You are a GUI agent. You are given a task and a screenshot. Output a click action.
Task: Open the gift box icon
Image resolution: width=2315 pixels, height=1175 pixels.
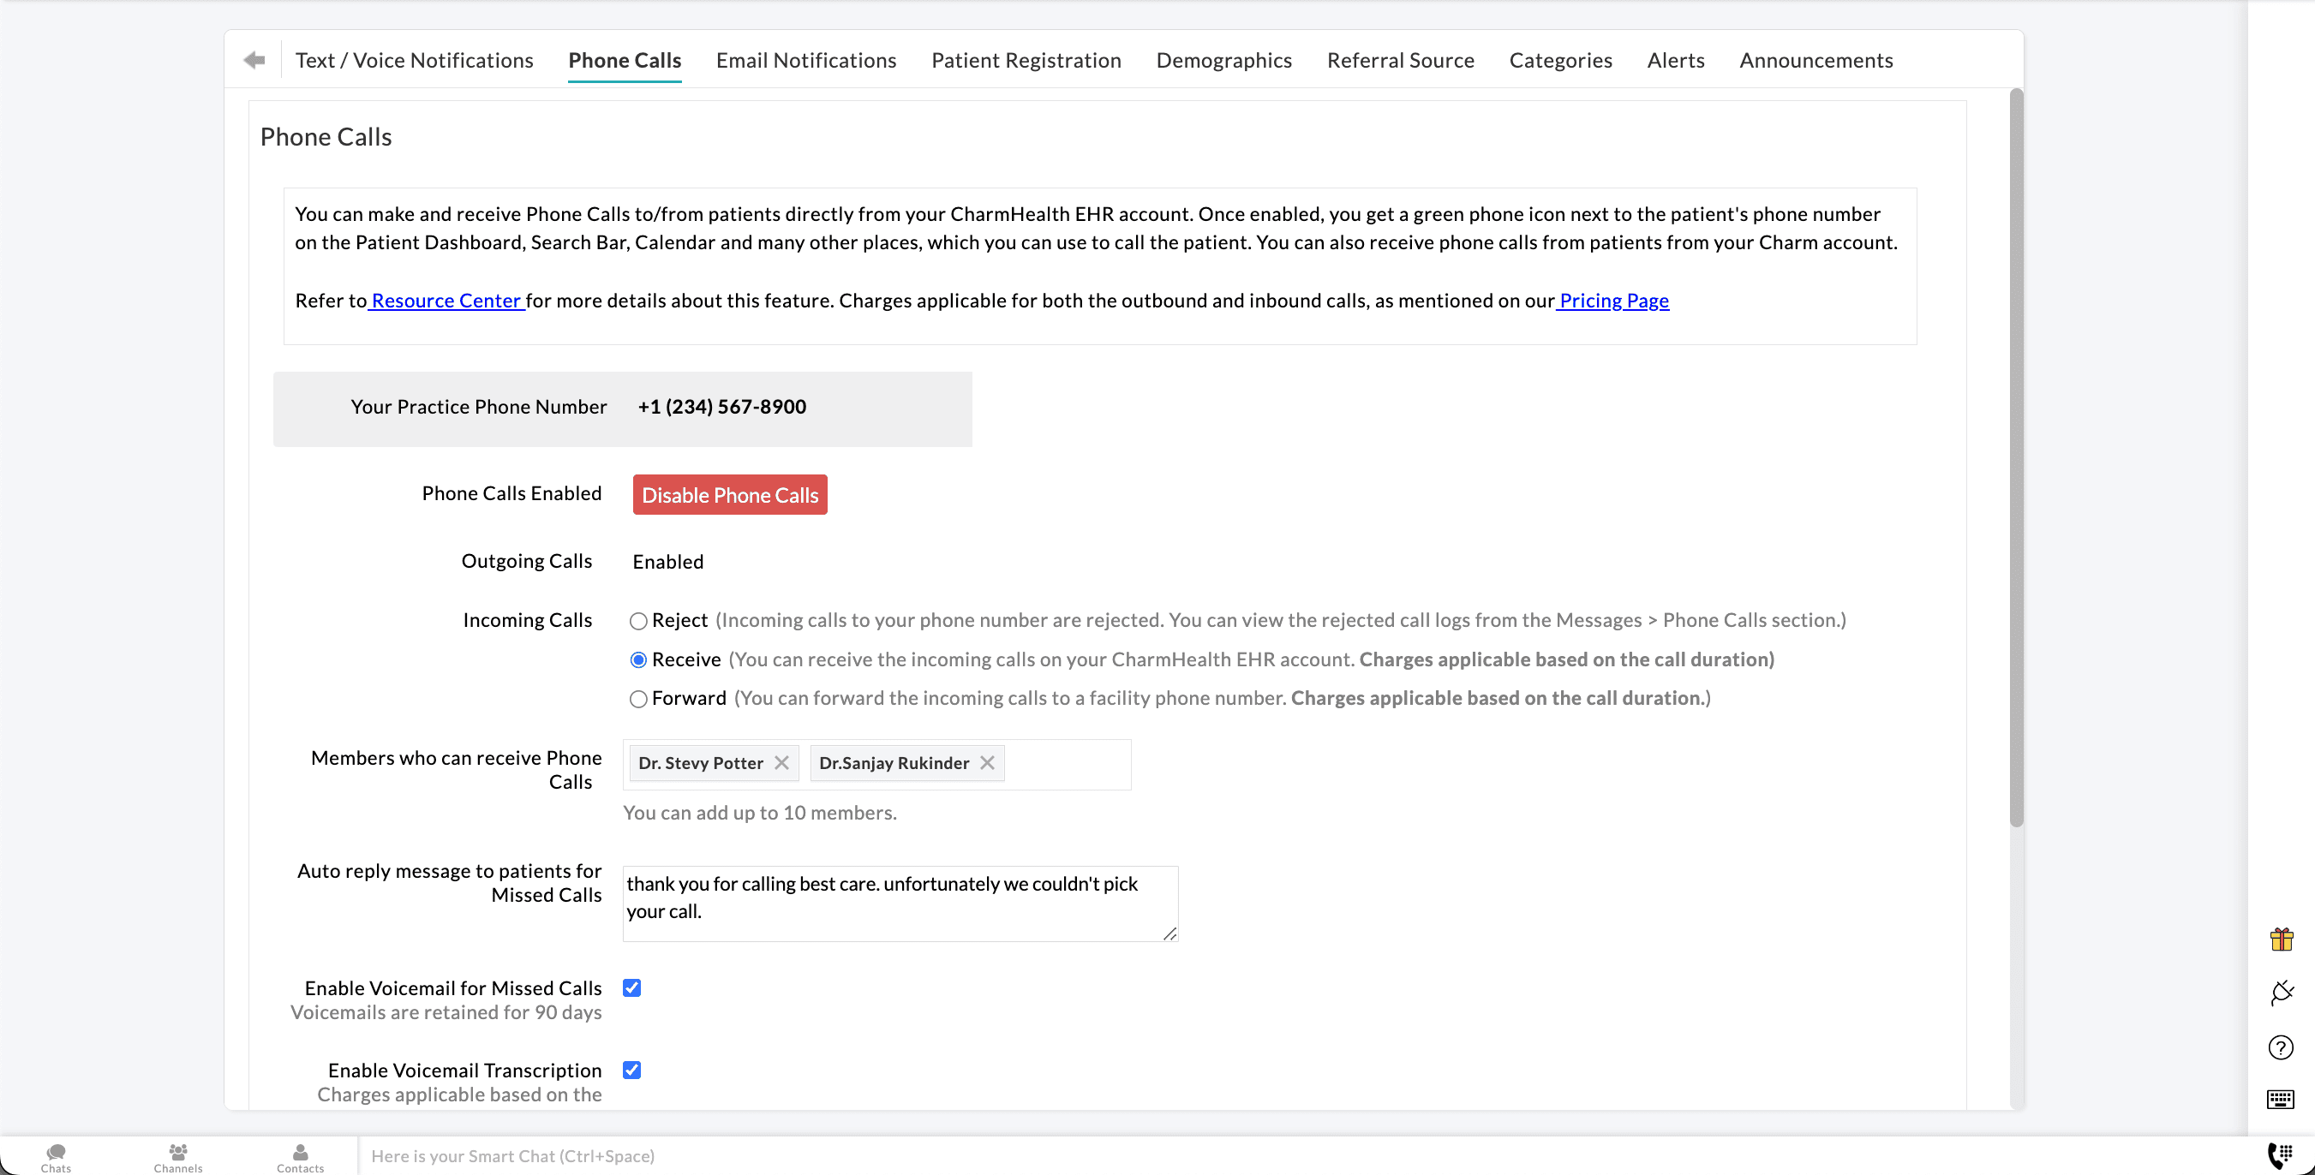pos(2281,939)
